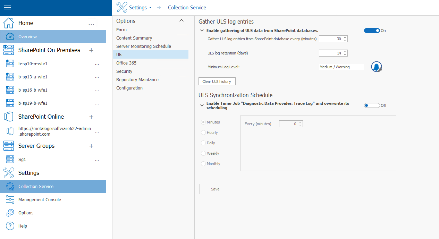Click the ULS log retention days field
Screen dimensions: 439x239
(330, 53)
